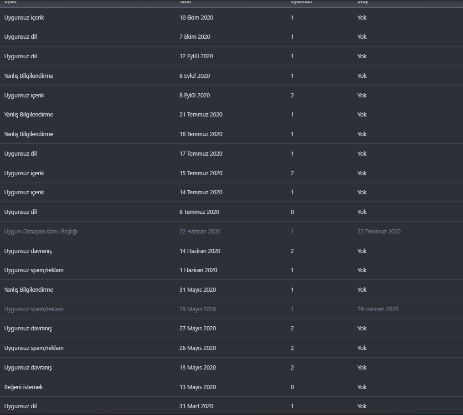This screenshot has height=415, width=463.
Task: Open the Beğeni istemek warning
Action: click(23, 387)
